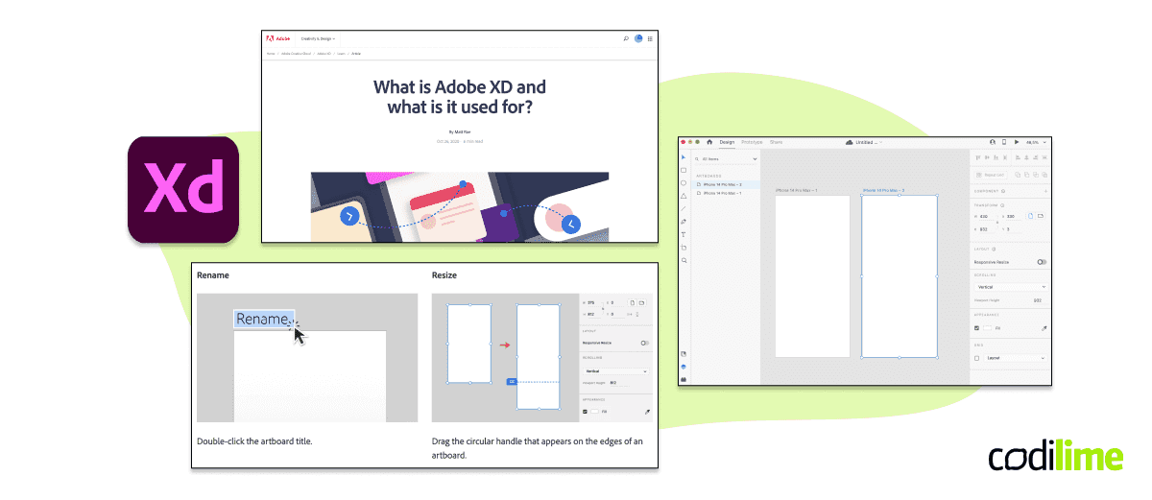Click the cloud document icon beside Untitled
The width and height of the screenshot is (1152, 500).
[x=850, y=142]
